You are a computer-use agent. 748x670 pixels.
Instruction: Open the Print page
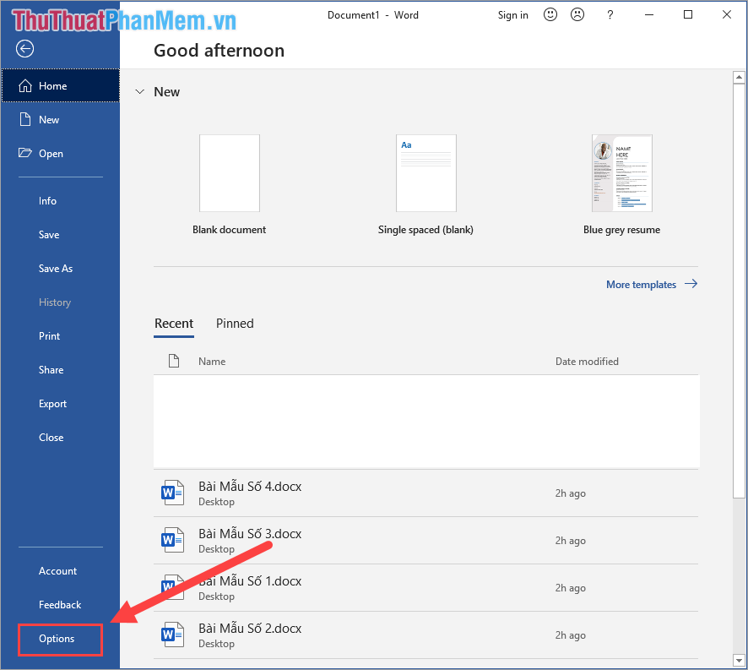tap(50, 336)
